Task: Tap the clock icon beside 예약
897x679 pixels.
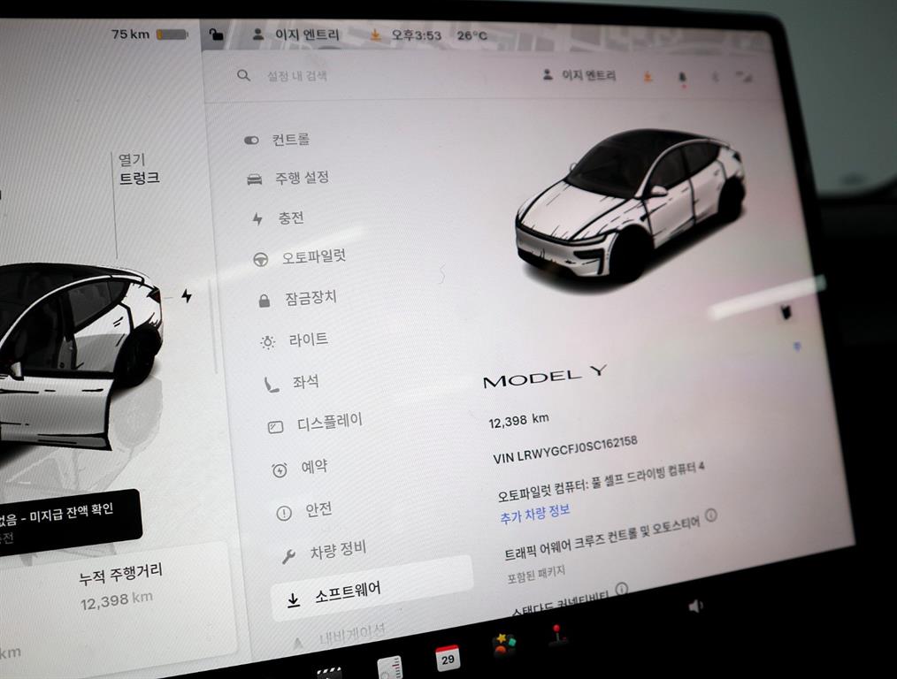Action: pos(280,470)
